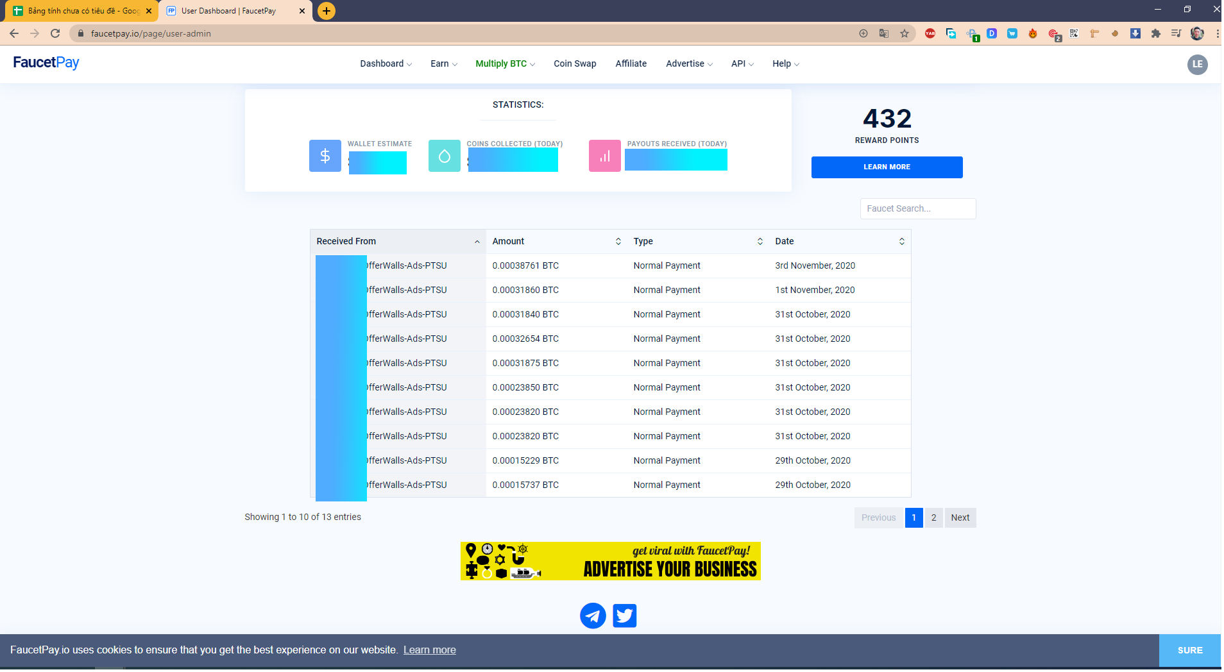Click the blue D extension icon

(x=992, y=33)
